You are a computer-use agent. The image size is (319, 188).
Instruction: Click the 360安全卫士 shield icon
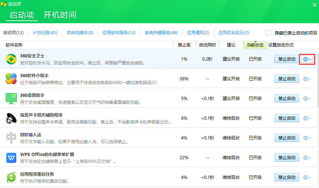click(11, 59)
